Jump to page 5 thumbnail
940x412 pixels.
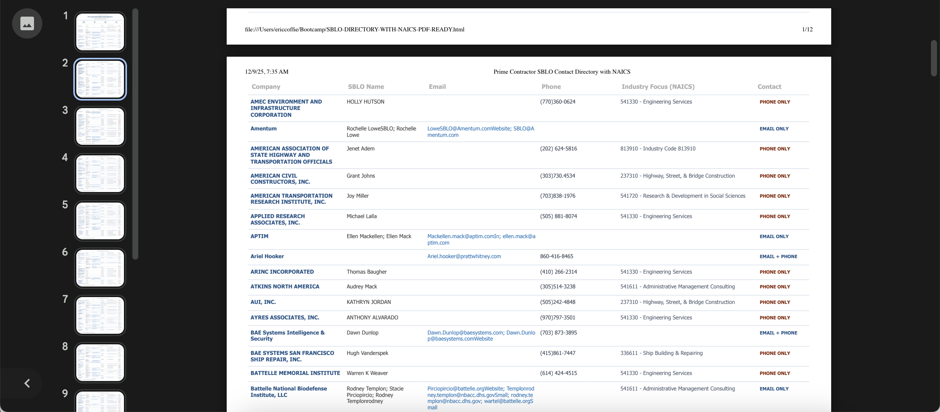coord(100,221)
